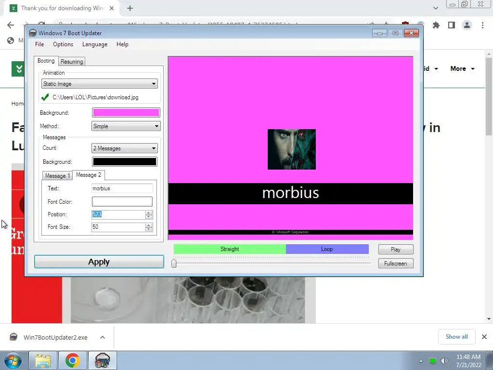Close the Chrome download tab
The width and height of the screenshot is (493, 370).
[x=112, y=8]
